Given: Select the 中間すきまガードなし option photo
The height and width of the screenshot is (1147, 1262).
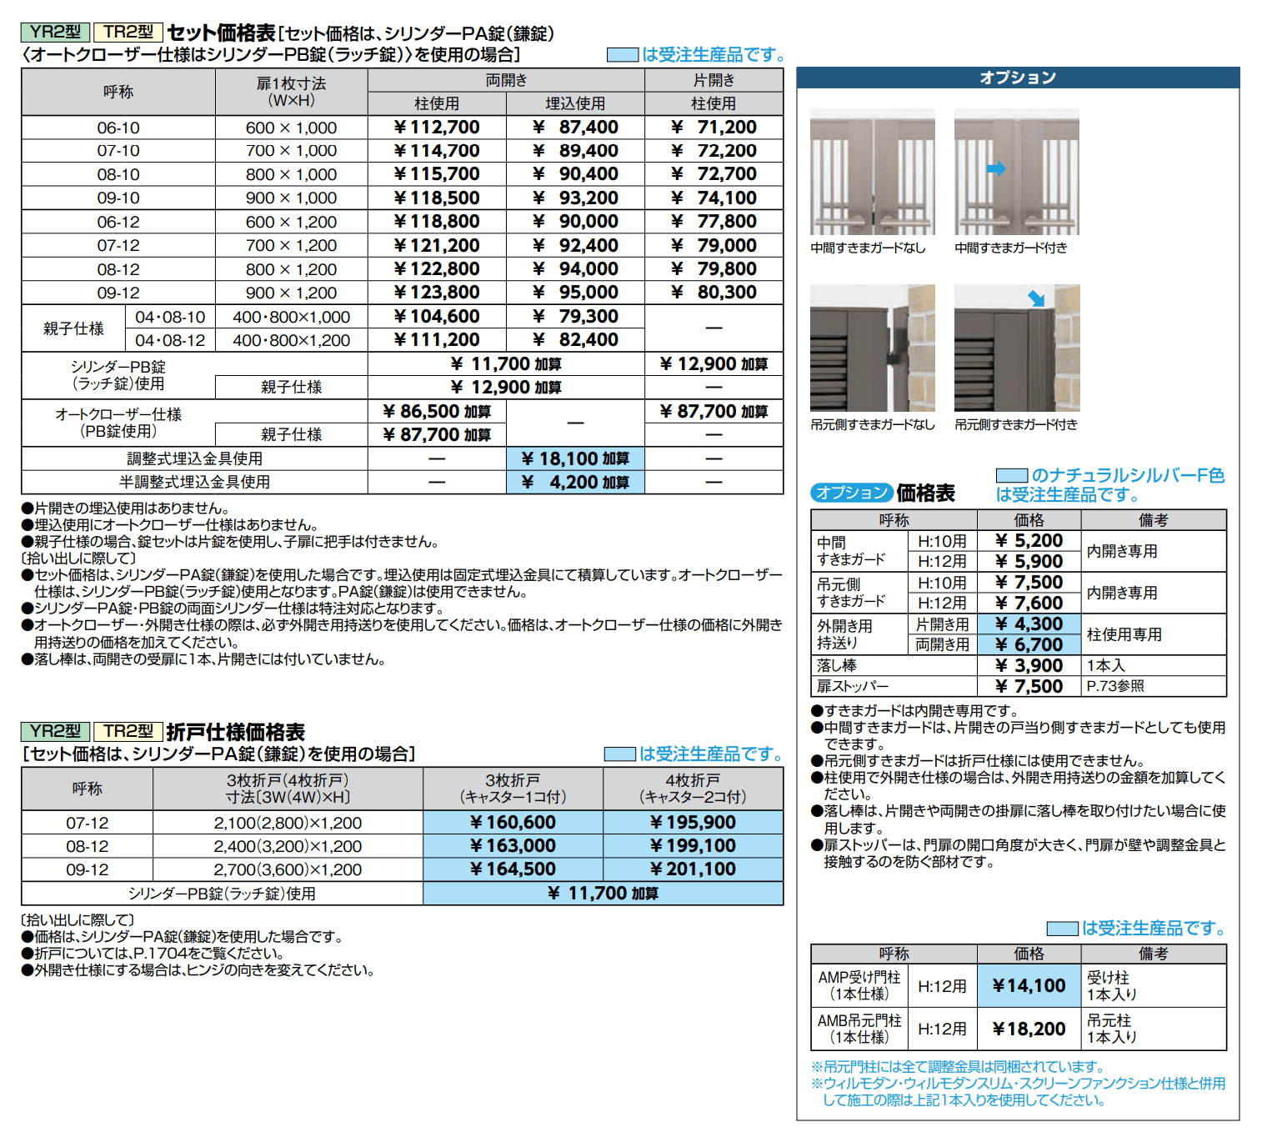Looking at the screenshot, I should 871,171.
